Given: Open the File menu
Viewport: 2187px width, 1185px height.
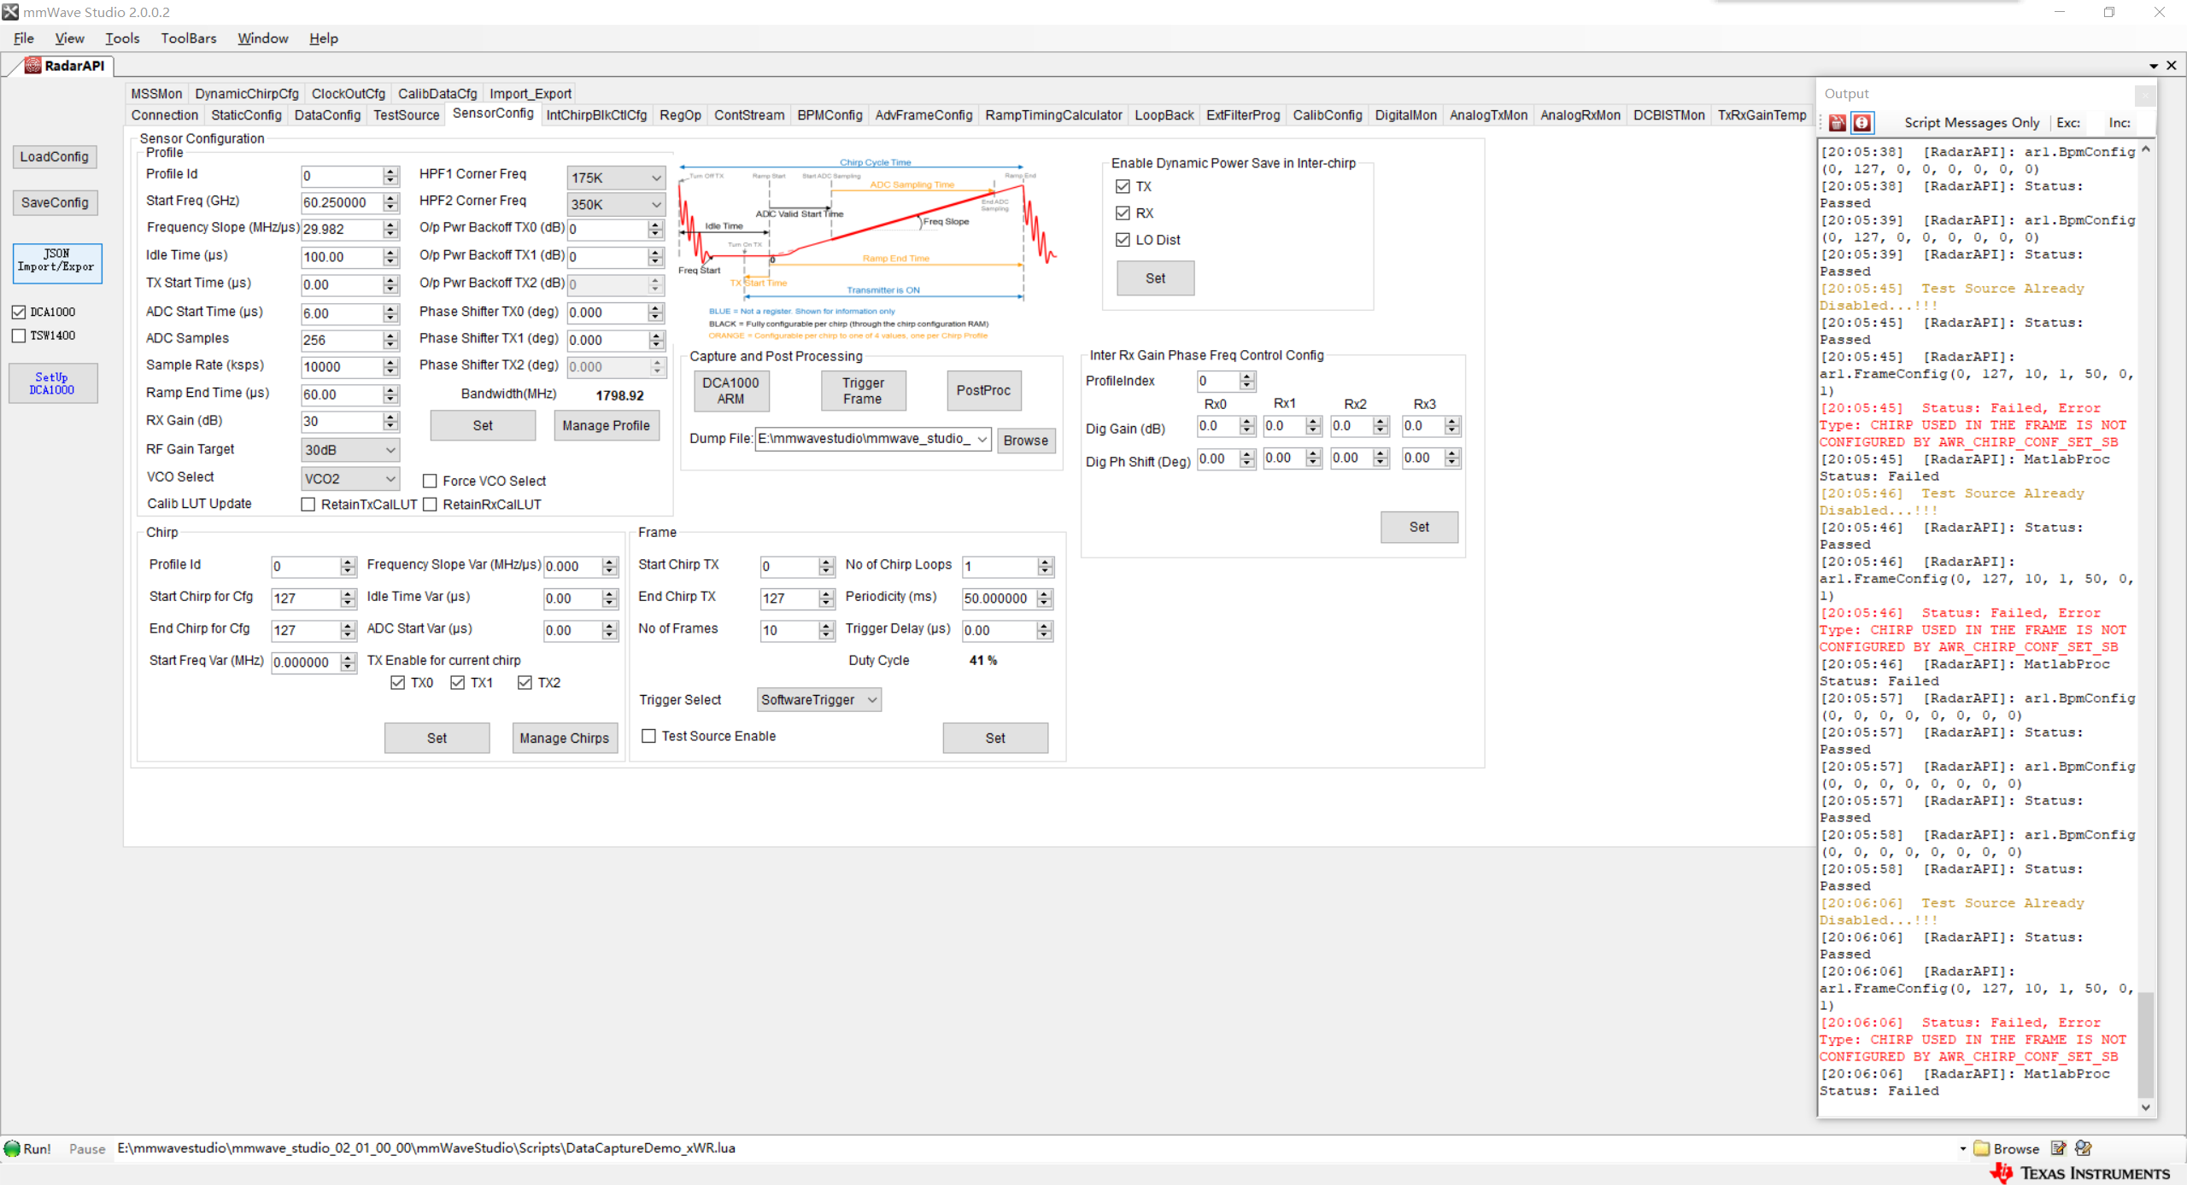Looking at the screenshot, I should (23, 38).
